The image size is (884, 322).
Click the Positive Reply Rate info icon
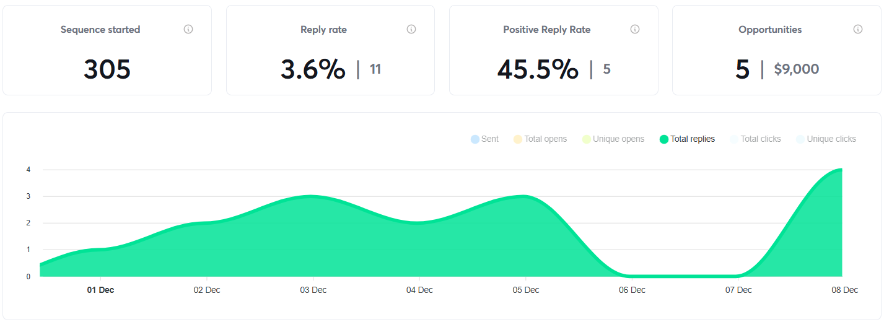(x=634, y=29)
